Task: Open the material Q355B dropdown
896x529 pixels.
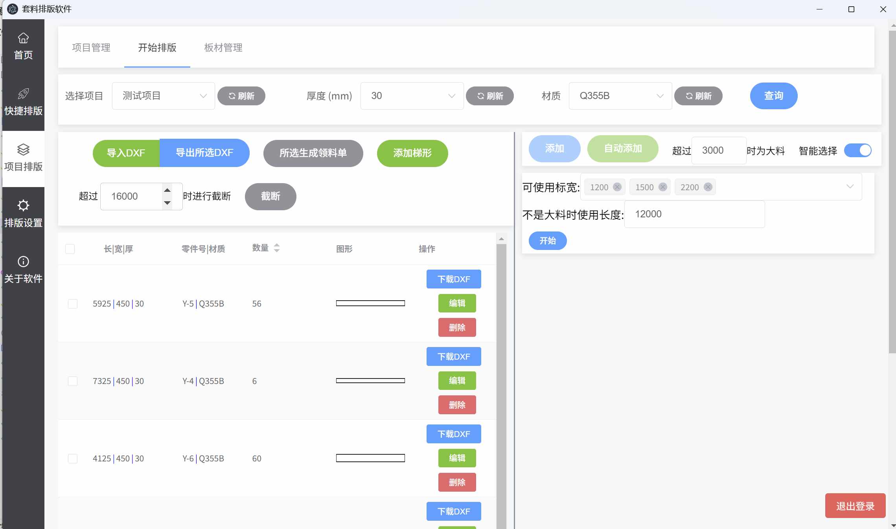Action: tap(620, 96)
